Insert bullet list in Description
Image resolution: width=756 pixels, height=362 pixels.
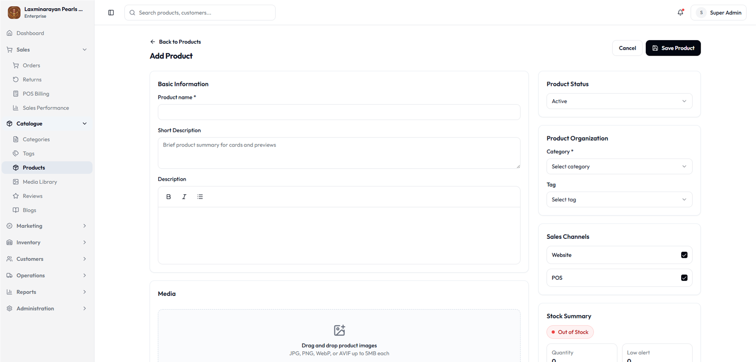click(200, 197)
